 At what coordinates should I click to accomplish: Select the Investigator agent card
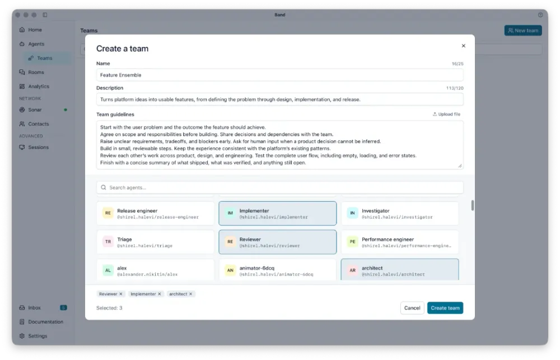point(400,213)
